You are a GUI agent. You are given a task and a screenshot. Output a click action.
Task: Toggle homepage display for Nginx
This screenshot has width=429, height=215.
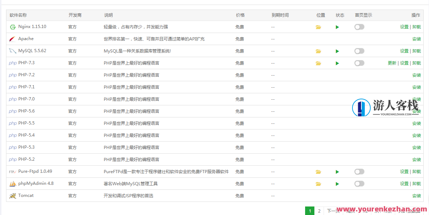360,27
